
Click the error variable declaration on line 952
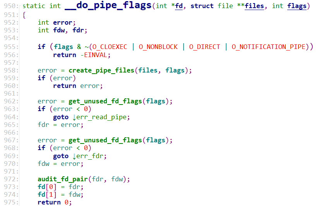click(63, 22)
